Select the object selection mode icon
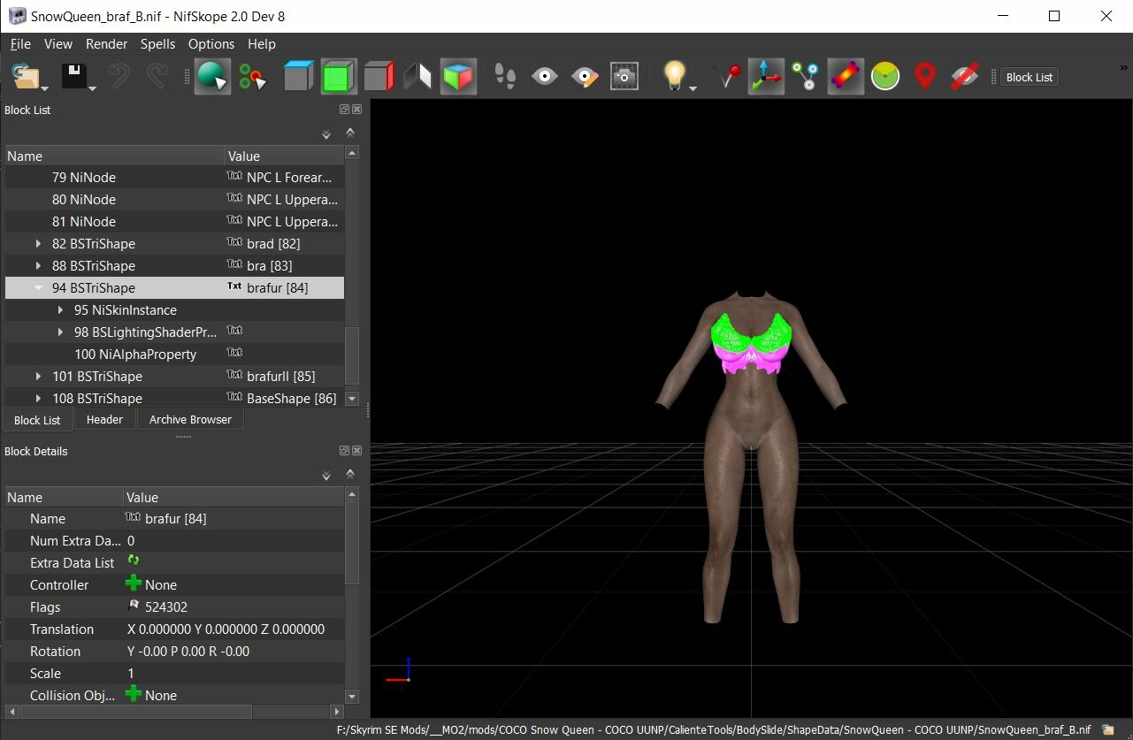Screen dimensions: 1133x740 pos(212,76)
